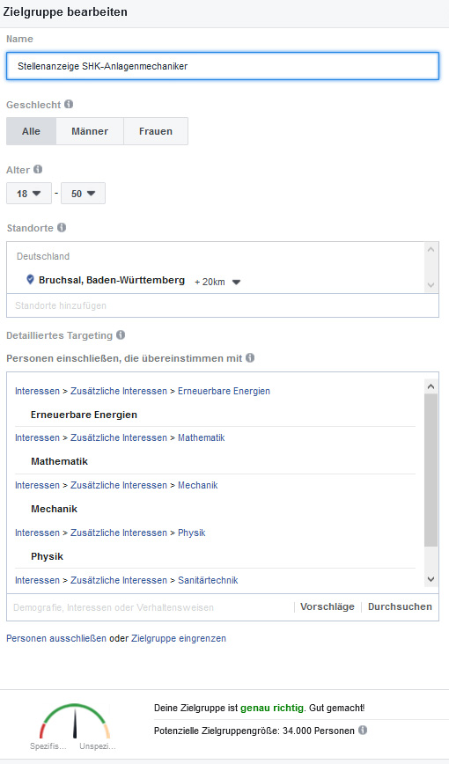Click the Erneuerbare Energien breadcrumb link
The height and width of the screenshot is (764, 449).
[x=224, y=392]
